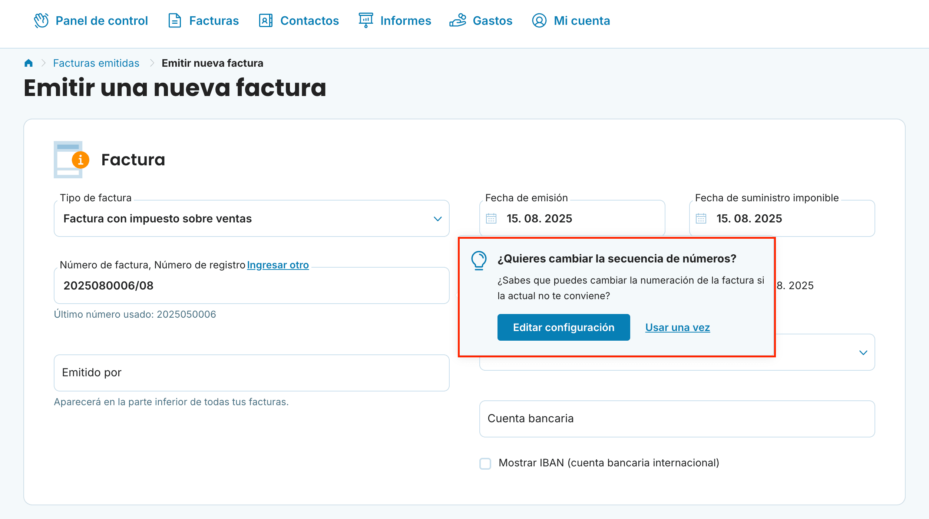Click the Emitir nueva factura breadcrumb text
Viewport: 929px width, 519px height.
point(212,63)
